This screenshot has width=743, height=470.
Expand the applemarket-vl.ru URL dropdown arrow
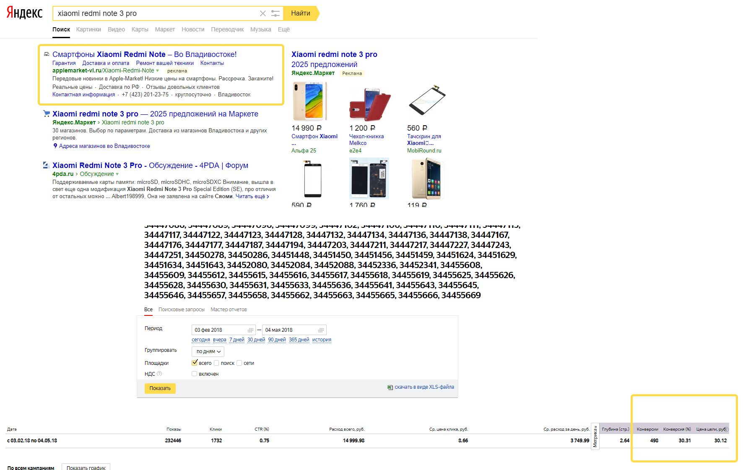(x=158, y=71)
